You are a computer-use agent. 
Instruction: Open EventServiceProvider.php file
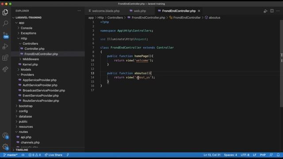click(41, 95)
